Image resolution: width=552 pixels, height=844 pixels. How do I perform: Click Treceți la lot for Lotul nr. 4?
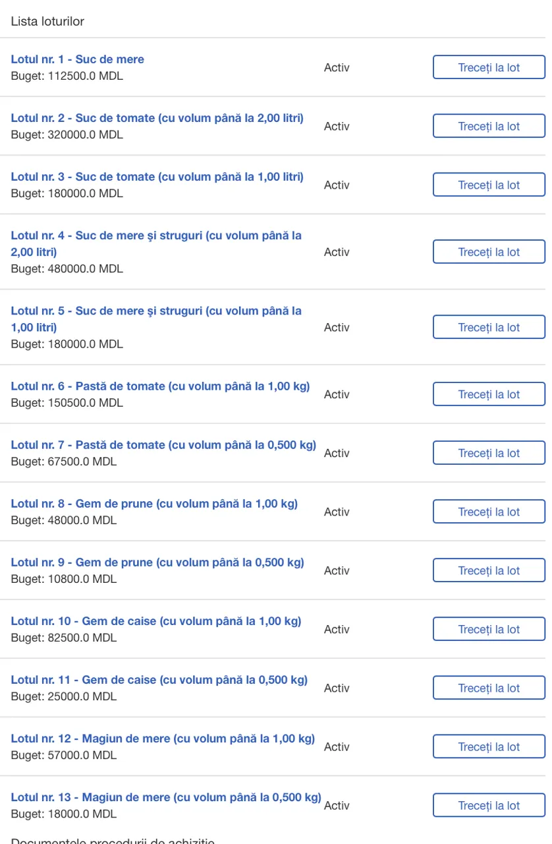point(489,252)
